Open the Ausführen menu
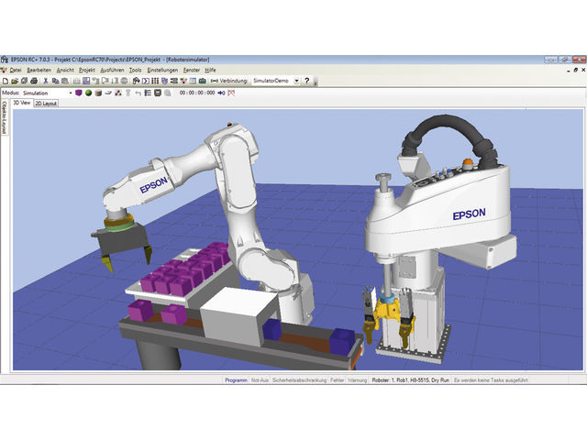 (112, 70)
